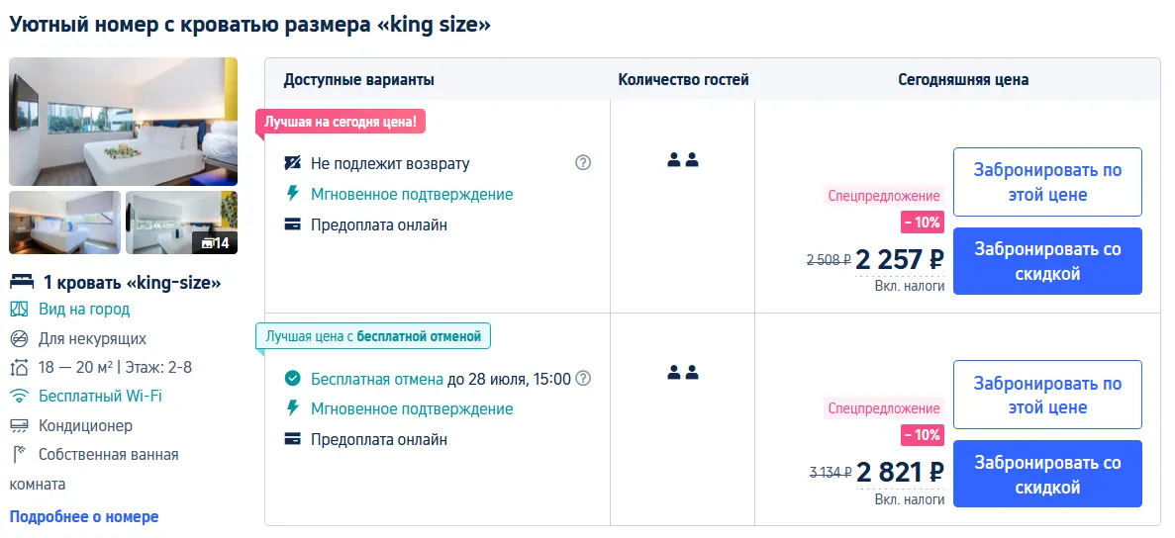Click the private bathroom shower icon

pyautogui.click(x=19, y=455)
